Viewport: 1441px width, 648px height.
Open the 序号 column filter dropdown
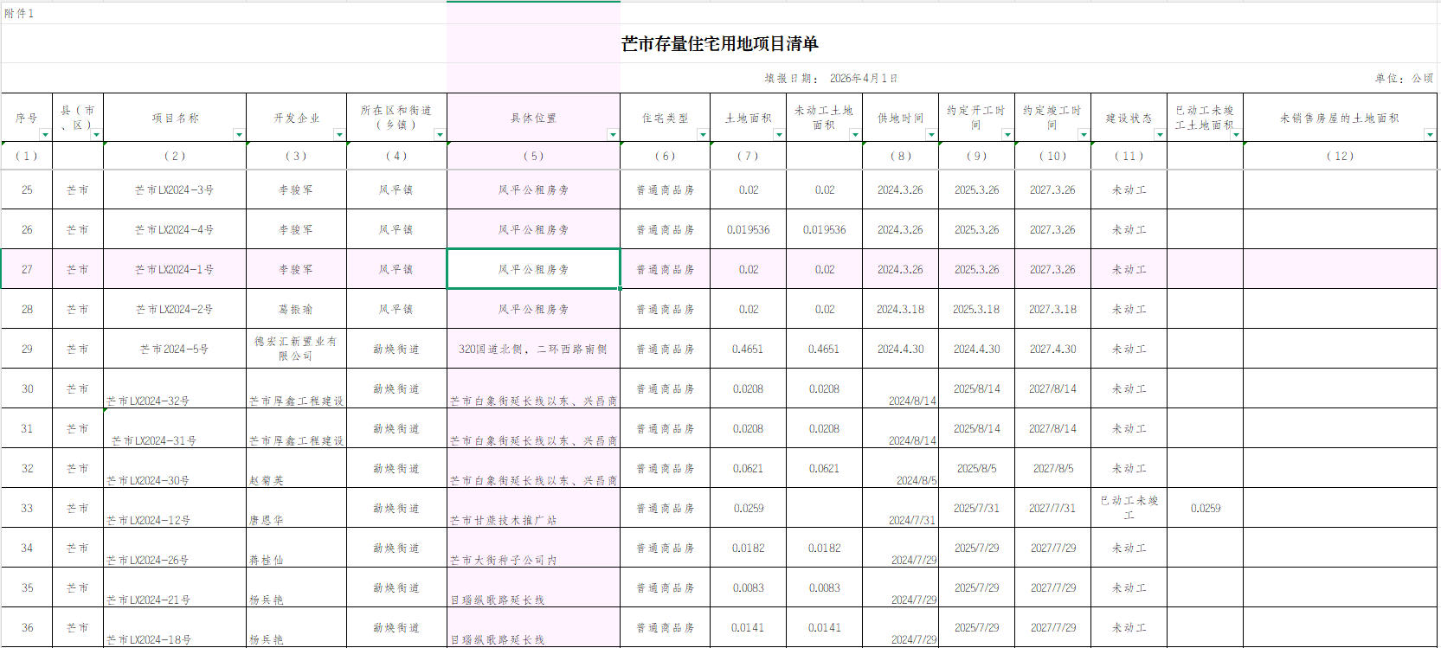45,135
